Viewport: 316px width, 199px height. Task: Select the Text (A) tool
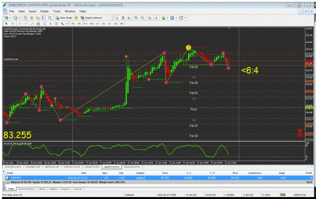[51, 24]
